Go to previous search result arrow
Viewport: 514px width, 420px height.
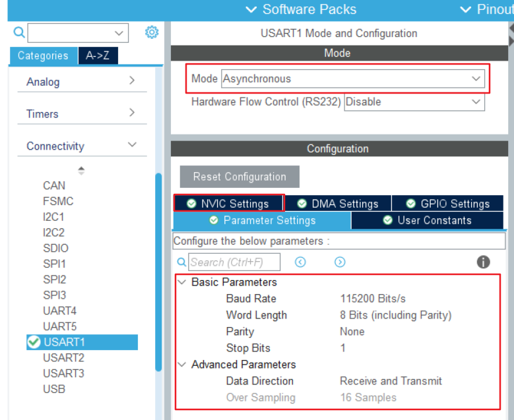point(300,262)
